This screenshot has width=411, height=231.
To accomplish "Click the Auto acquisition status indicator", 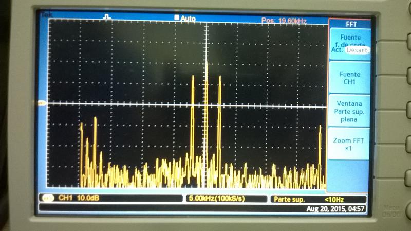I will coord(185,18).
